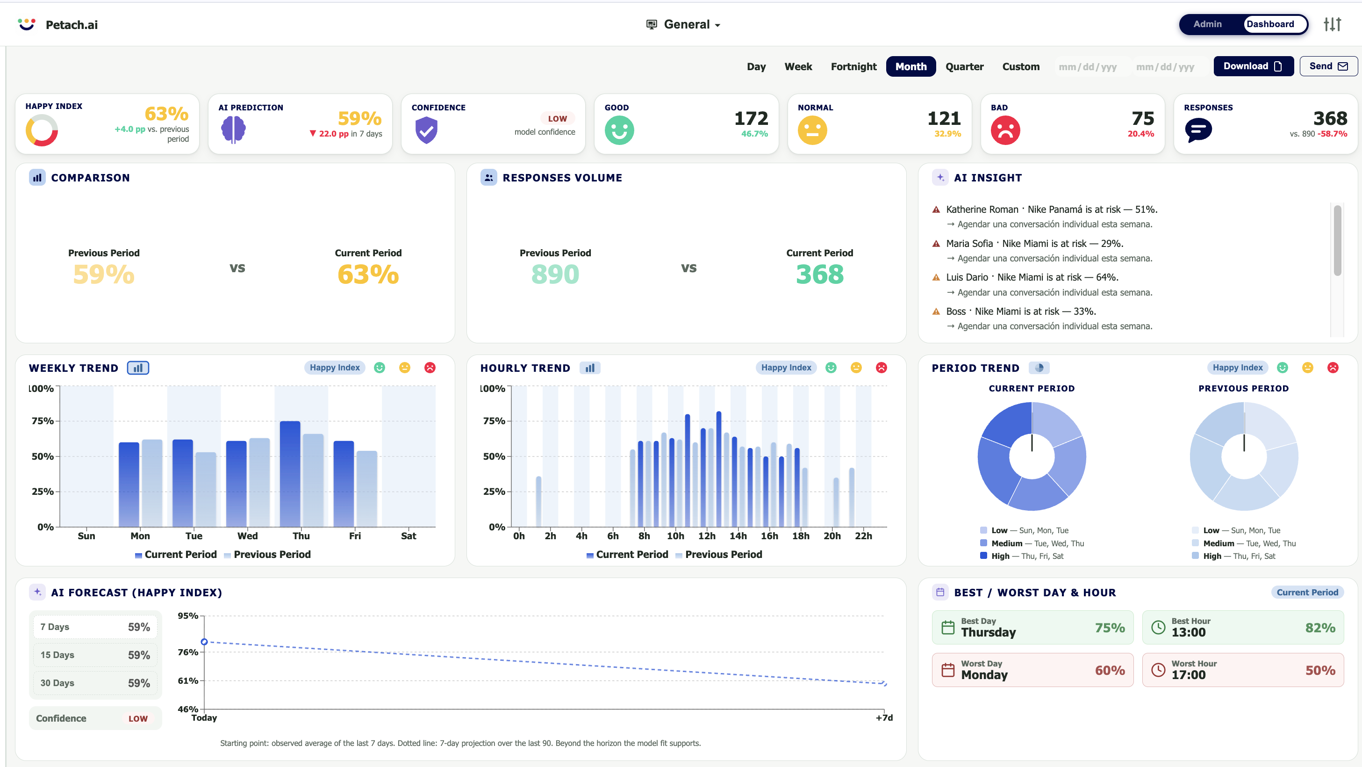Click the Happy Index donut icon
Image resolution: width=1362 pixels, height=767 pixels.
[42, 130]
